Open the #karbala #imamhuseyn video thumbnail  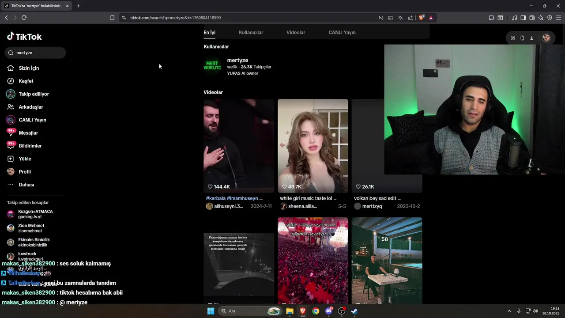click(x=239, y=146)
